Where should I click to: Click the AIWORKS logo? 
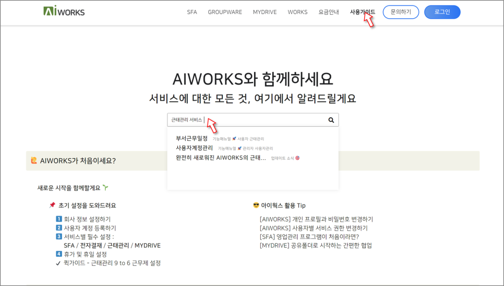[64, 11]
